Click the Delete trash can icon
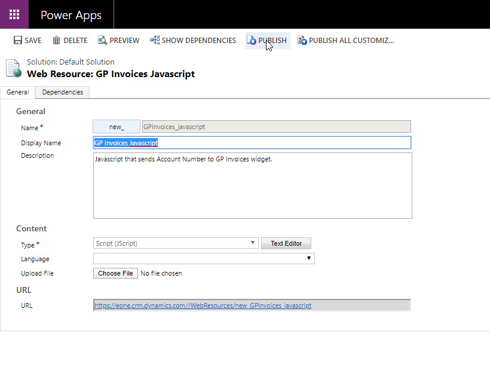Viewport: 490px width, 382px height. [56, 40]
